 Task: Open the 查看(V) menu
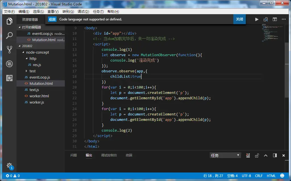click(x=53, y=11)
